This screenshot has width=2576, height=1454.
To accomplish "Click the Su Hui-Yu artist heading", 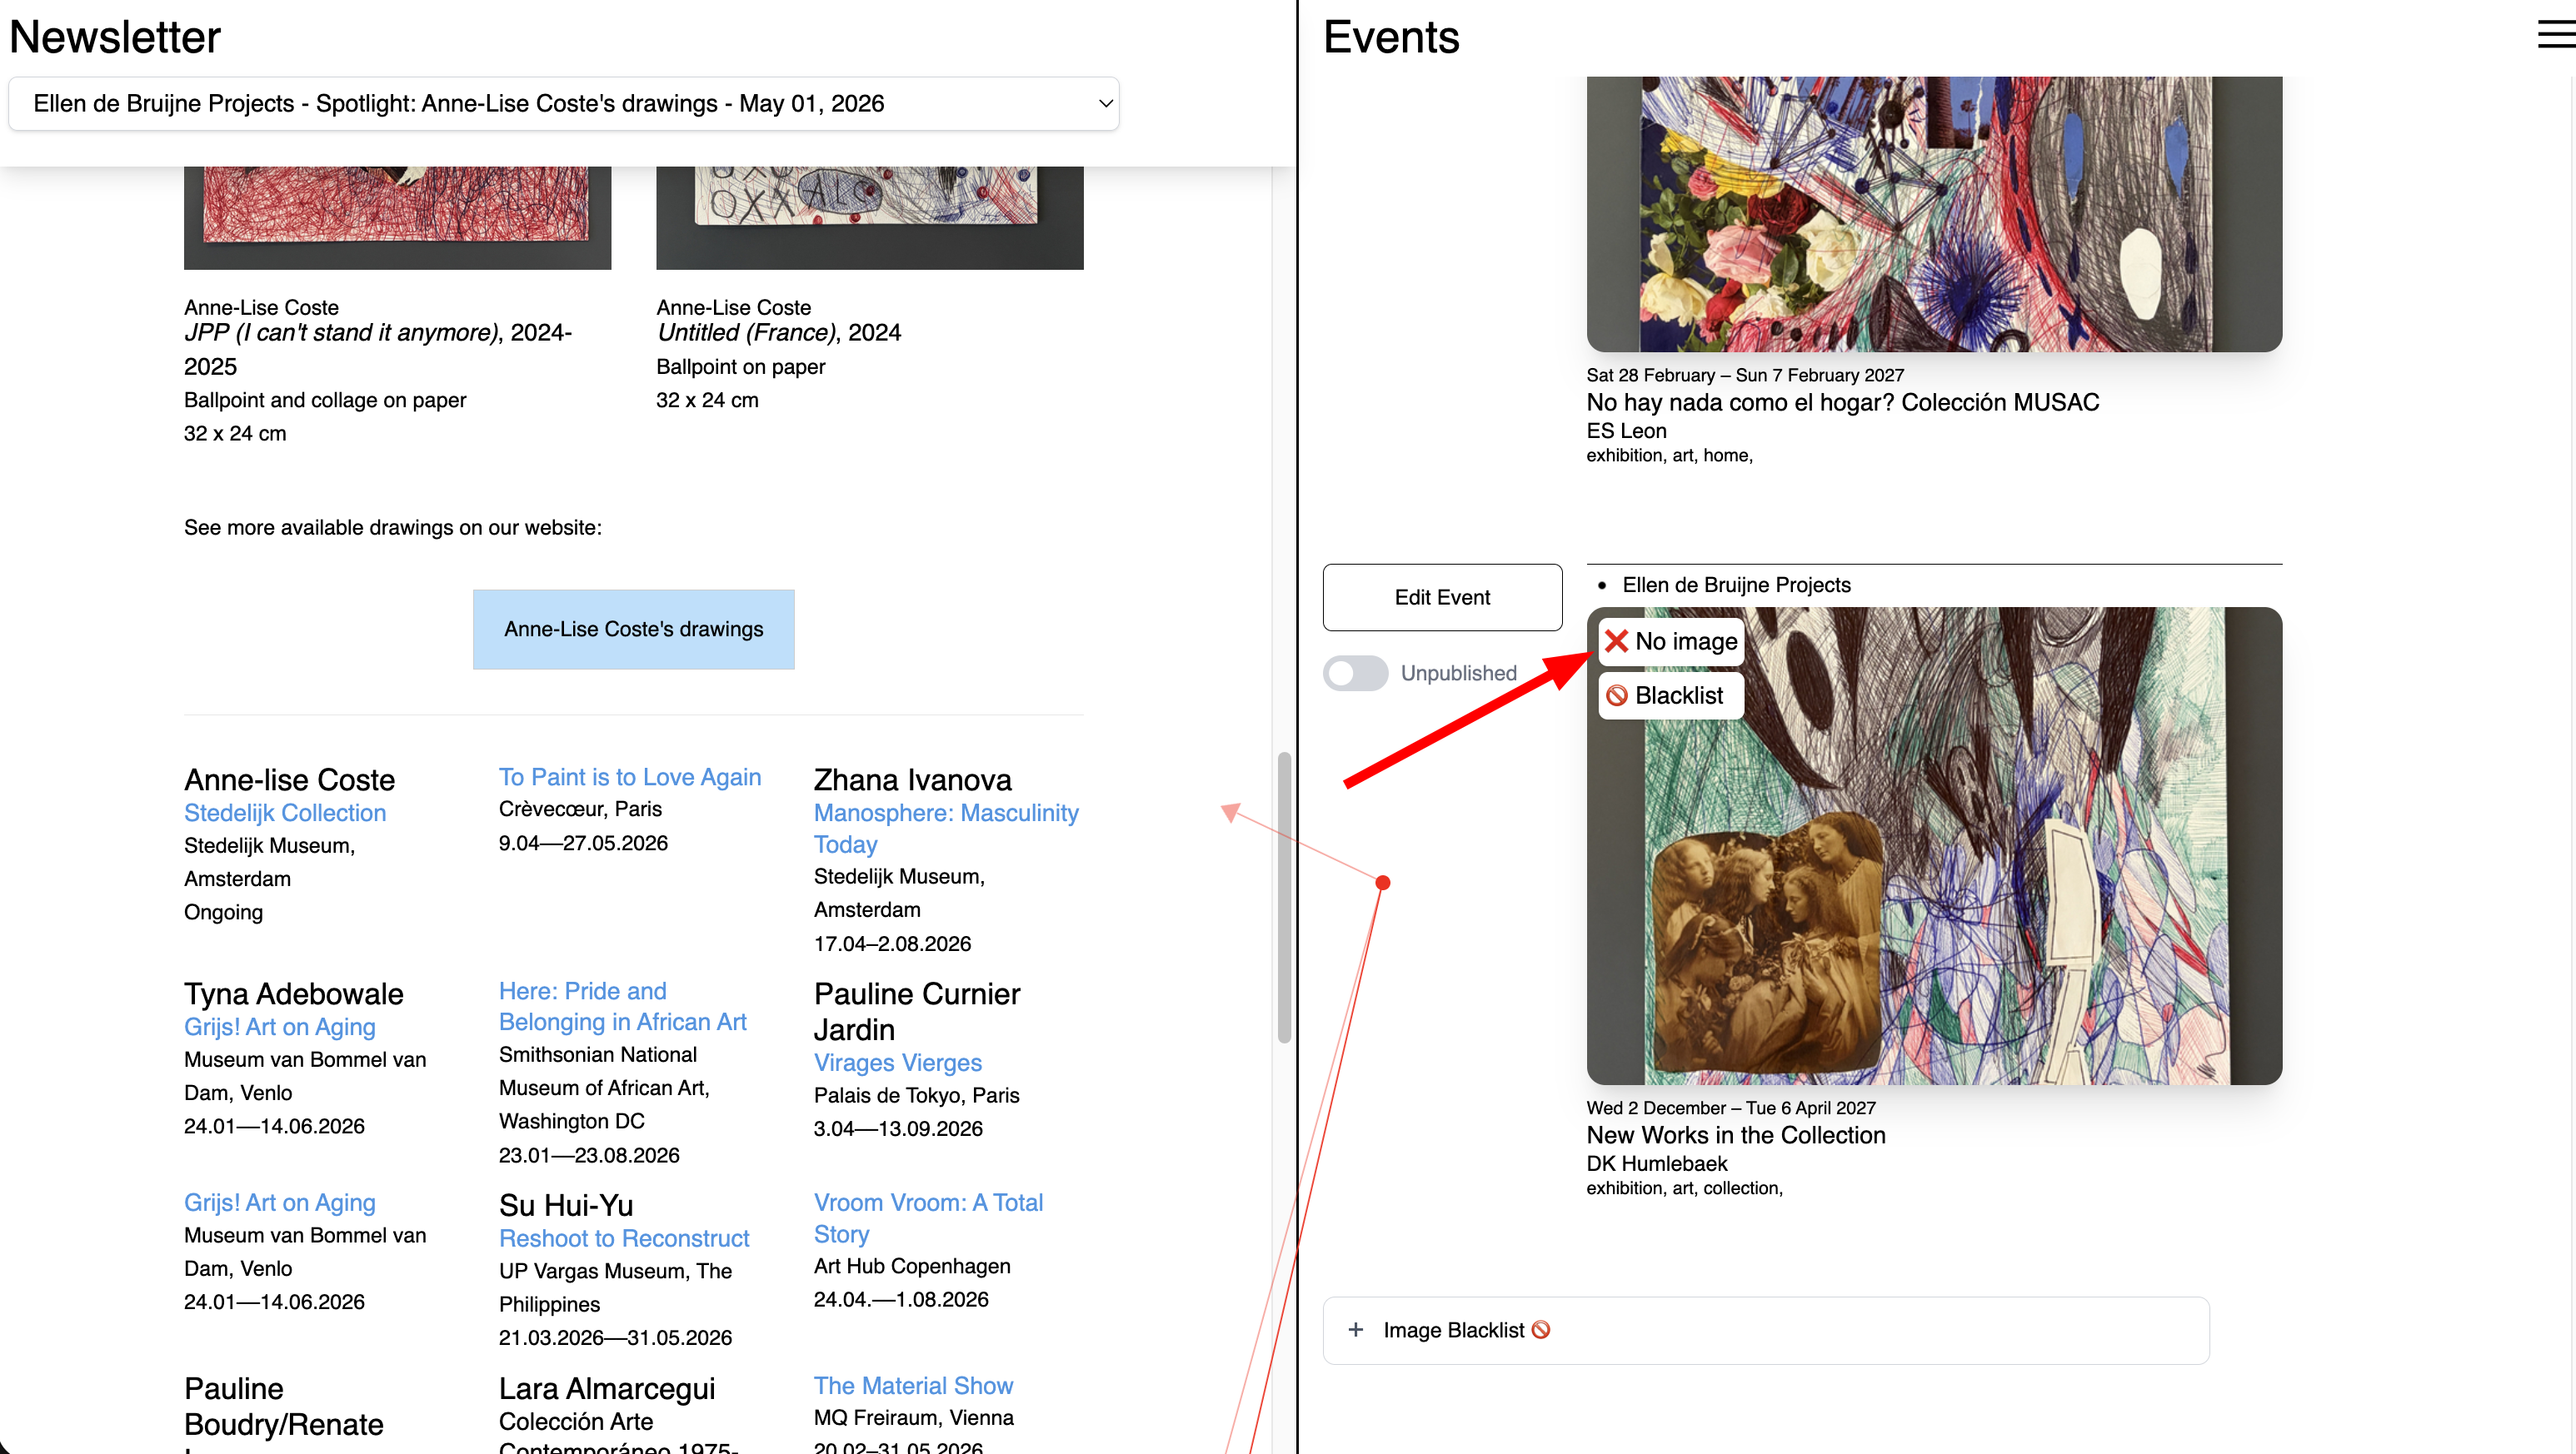I will tap(566, 1206).
